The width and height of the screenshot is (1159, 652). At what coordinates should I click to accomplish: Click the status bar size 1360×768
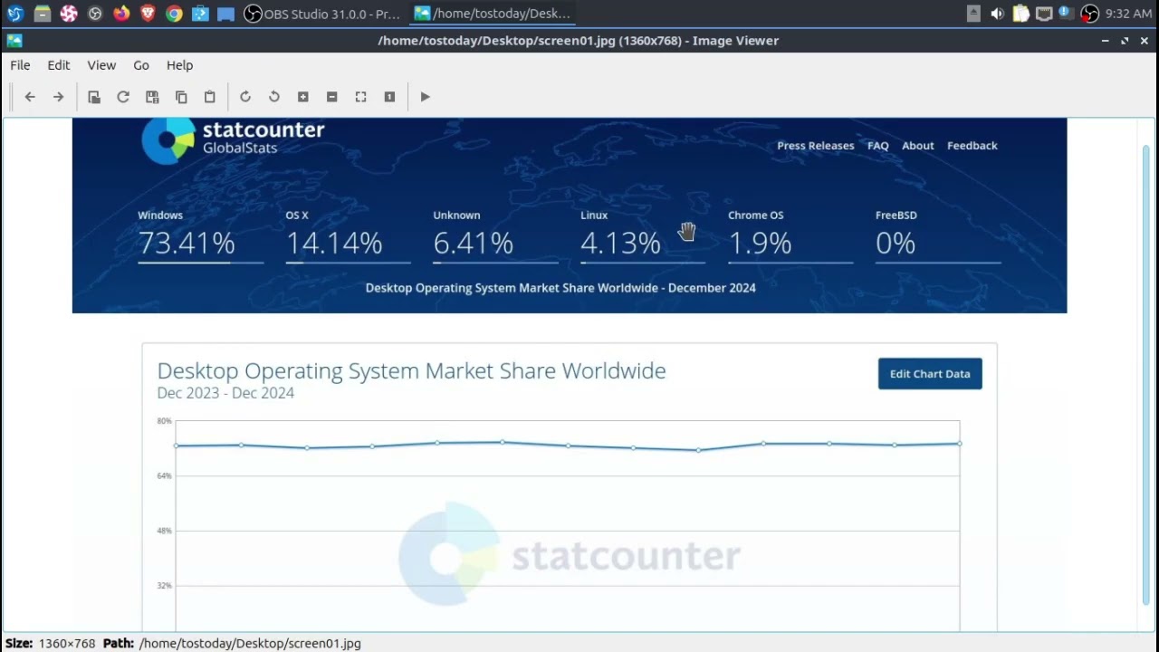(x=66, y=643)
